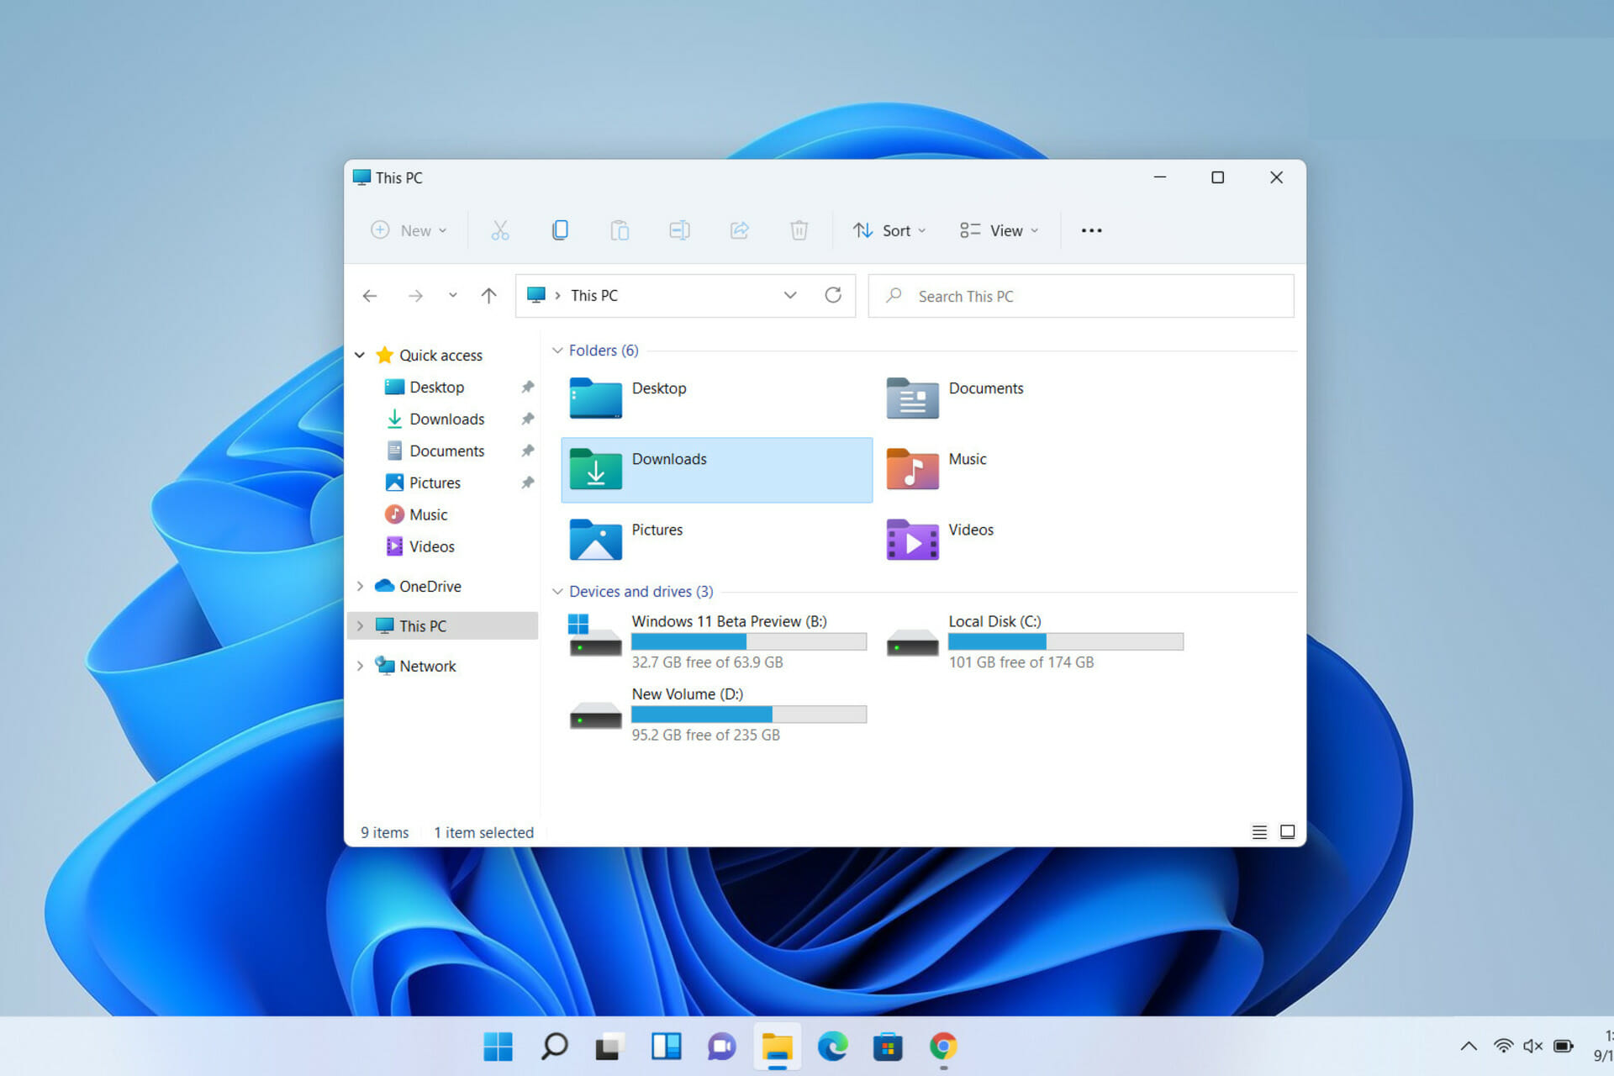
Task: Click the More options button
Action: pos(1090,229)
